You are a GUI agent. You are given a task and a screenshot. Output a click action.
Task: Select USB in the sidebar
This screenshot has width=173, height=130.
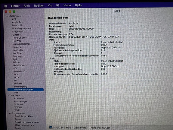click(16, 93)
